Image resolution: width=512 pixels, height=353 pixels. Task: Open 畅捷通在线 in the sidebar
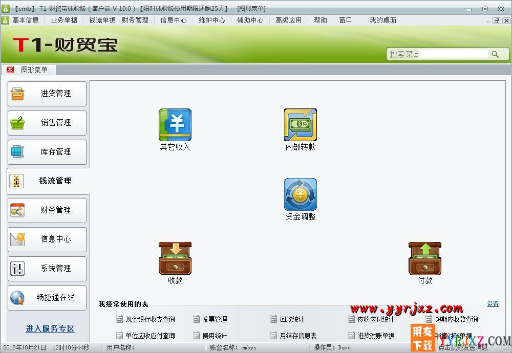(x=47, y=298)
